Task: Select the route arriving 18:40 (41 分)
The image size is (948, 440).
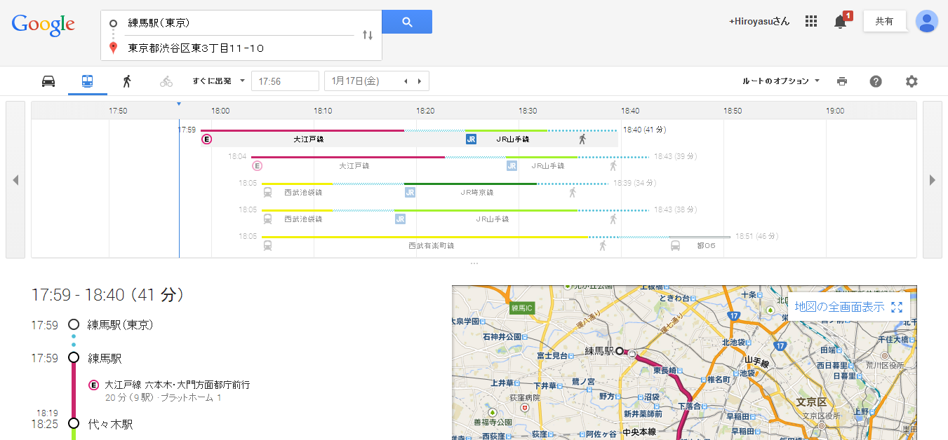Action: pyautogui.click(x=644, y=130)
